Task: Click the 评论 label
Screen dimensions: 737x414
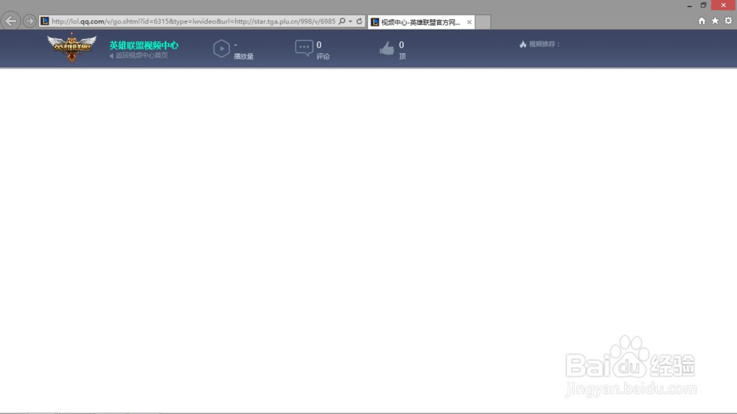Action: click(x=323, y=57)
